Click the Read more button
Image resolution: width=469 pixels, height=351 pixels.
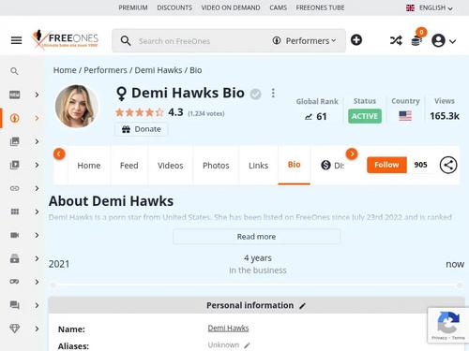[x=256, y=237]
